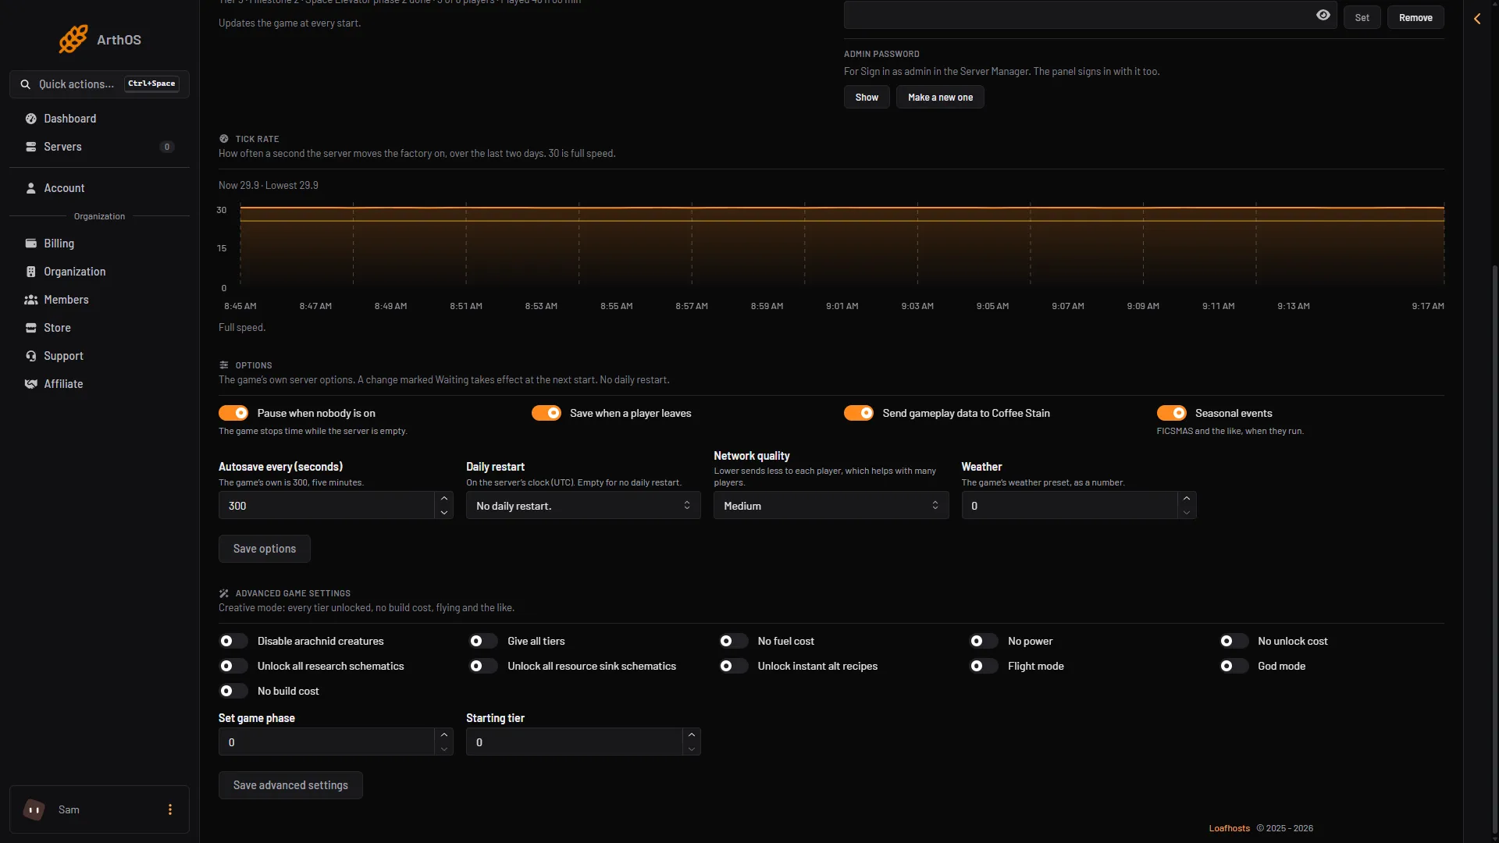Toggle Send gameplay data to Coffee Stain
Screen dimensions: 1499x843
859,413
